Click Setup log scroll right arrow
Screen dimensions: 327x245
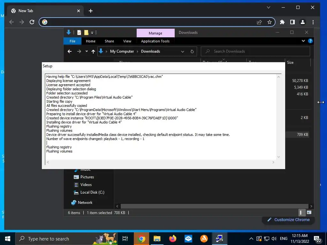(273, 162)
